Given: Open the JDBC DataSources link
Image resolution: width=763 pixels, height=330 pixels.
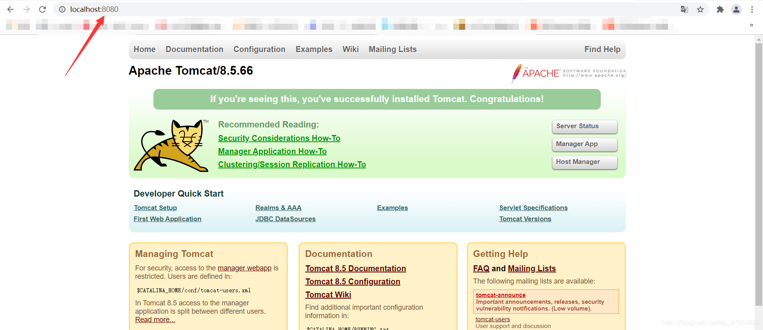Looking at the screenshot, I should 285,219.
